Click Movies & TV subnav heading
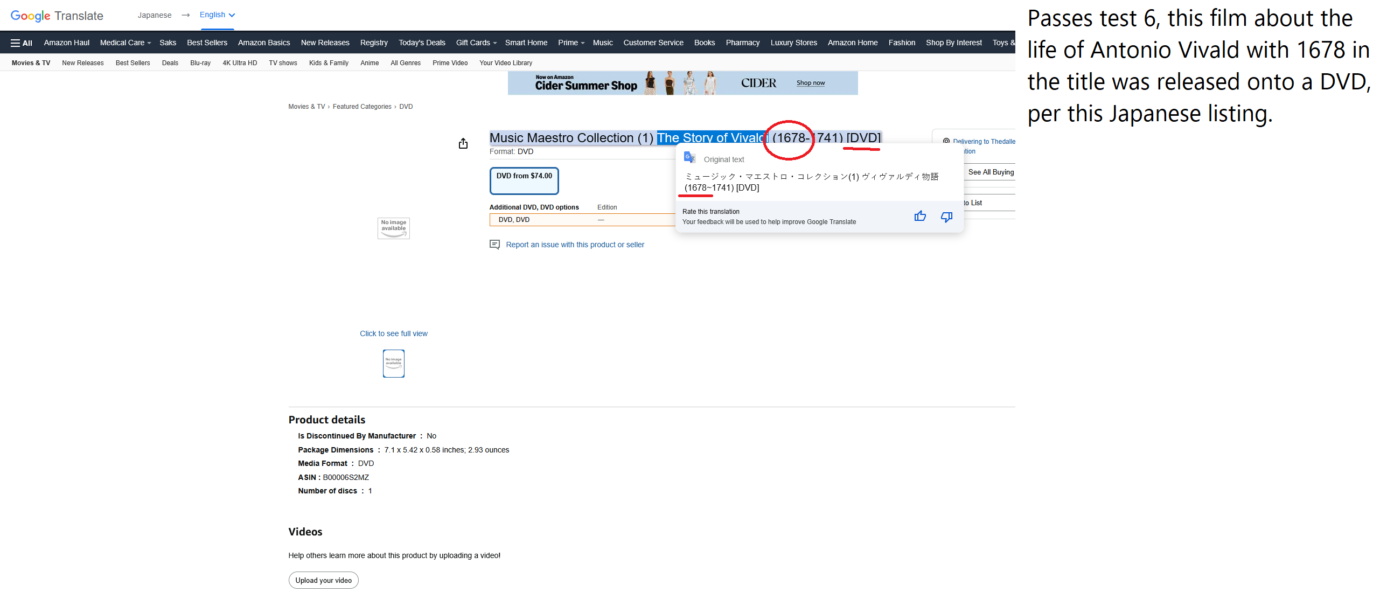This screenshot has height=599, width=1380. 31,63
